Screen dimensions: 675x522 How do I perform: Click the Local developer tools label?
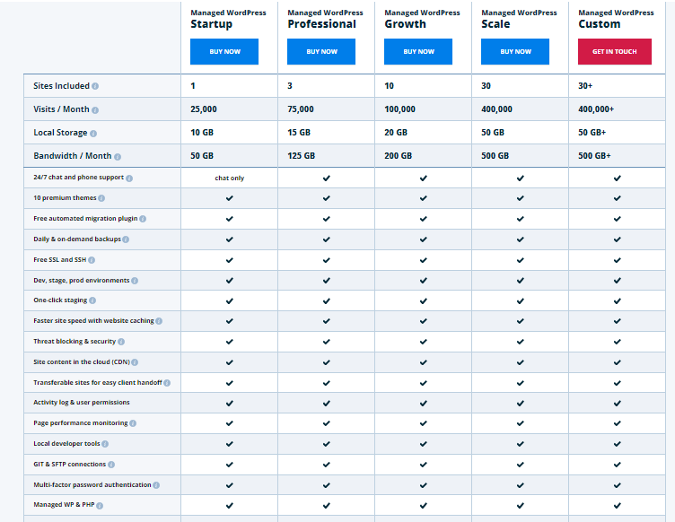point(66,444)
